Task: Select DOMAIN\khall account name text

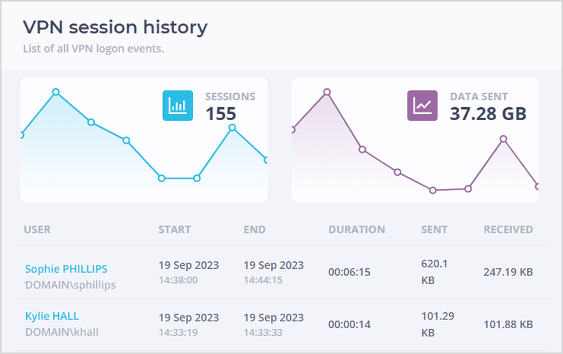Action: coord(62,332)
